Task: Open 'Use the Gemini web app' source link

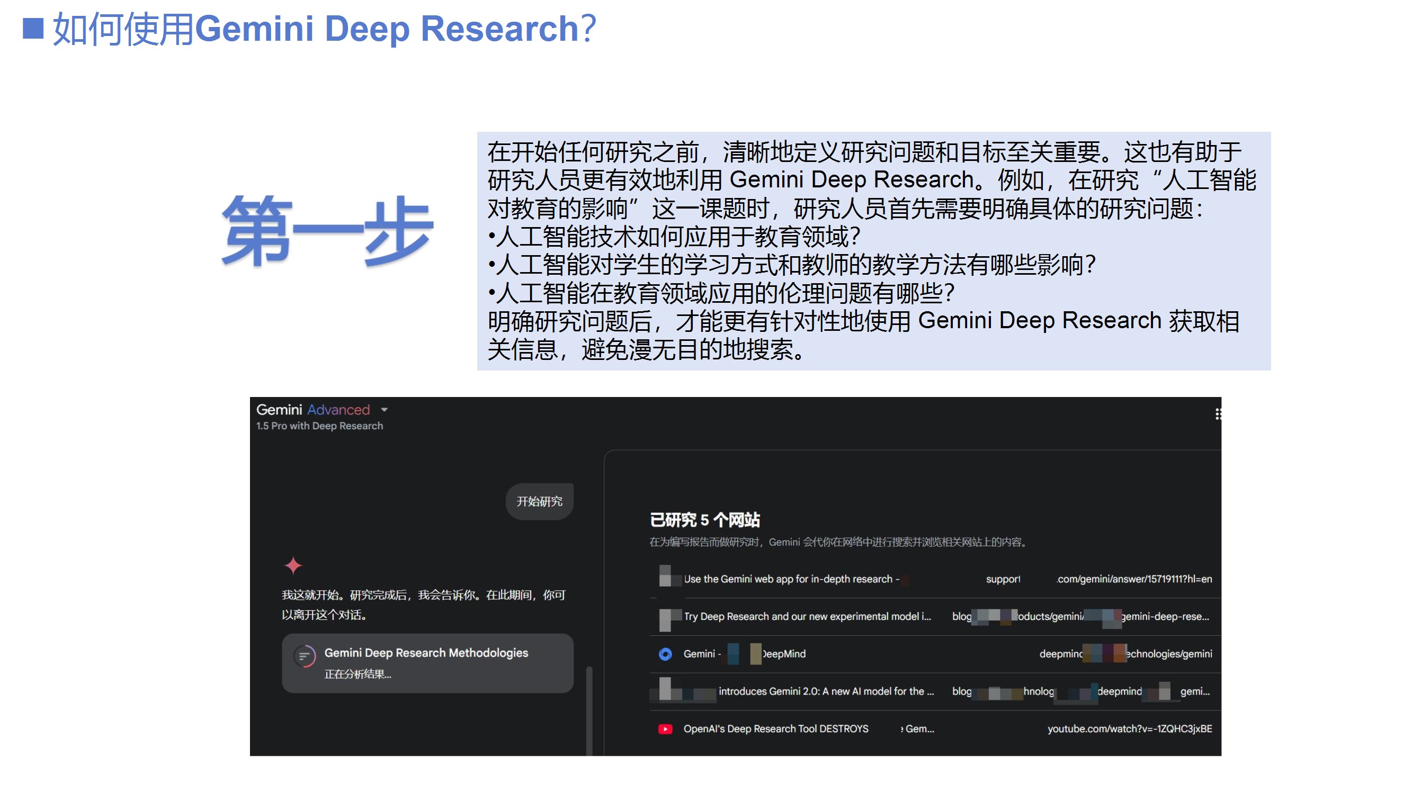Action: point(790,579)
